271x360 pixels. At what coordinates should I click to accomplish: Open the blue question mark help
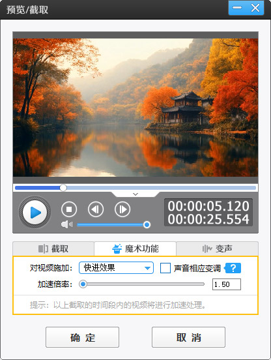233,268
